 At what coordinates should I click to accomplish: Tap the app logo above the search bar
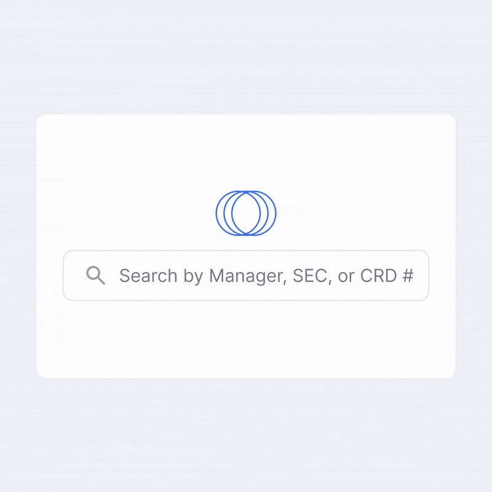click(246, 213)
